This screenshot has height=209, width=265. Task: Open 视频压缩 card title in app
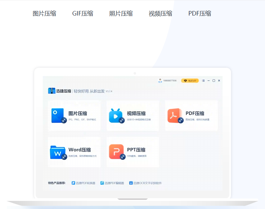[136, 114]
